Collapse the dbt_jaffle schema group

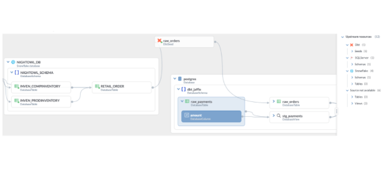coord(179,89)
